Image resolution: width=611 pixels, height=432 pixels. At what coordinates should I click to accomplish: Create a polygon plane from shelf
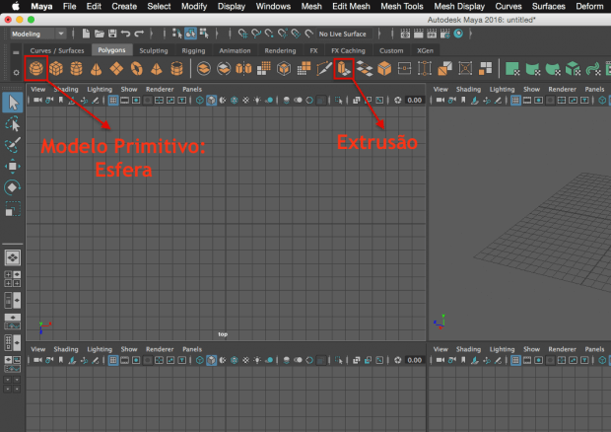pyautogui.click(x=116, y=69)
